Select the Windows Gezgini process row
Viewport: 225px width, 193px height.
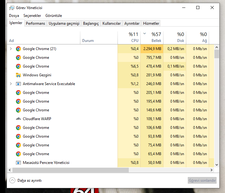point(111,75)
